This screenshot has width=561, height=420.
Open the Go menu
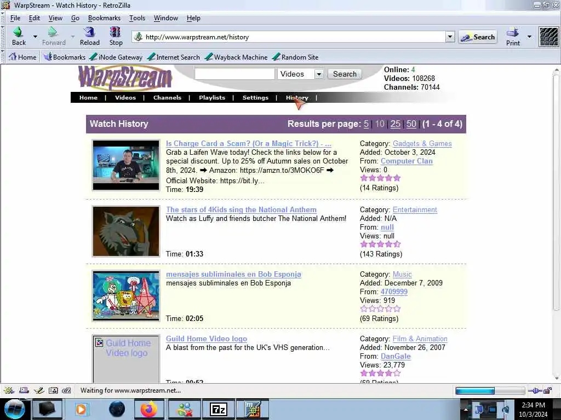point(75,18)
